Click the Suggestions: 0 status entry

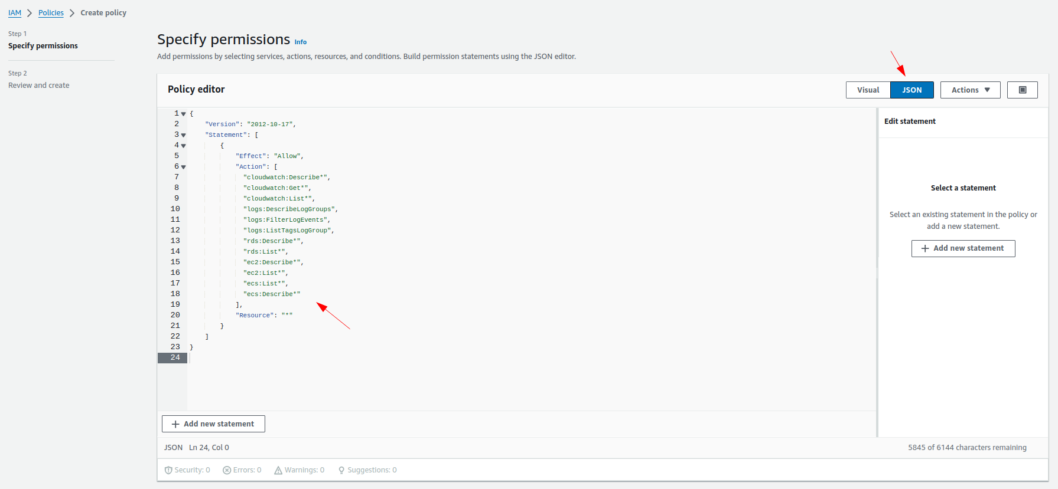click(367, 470)
